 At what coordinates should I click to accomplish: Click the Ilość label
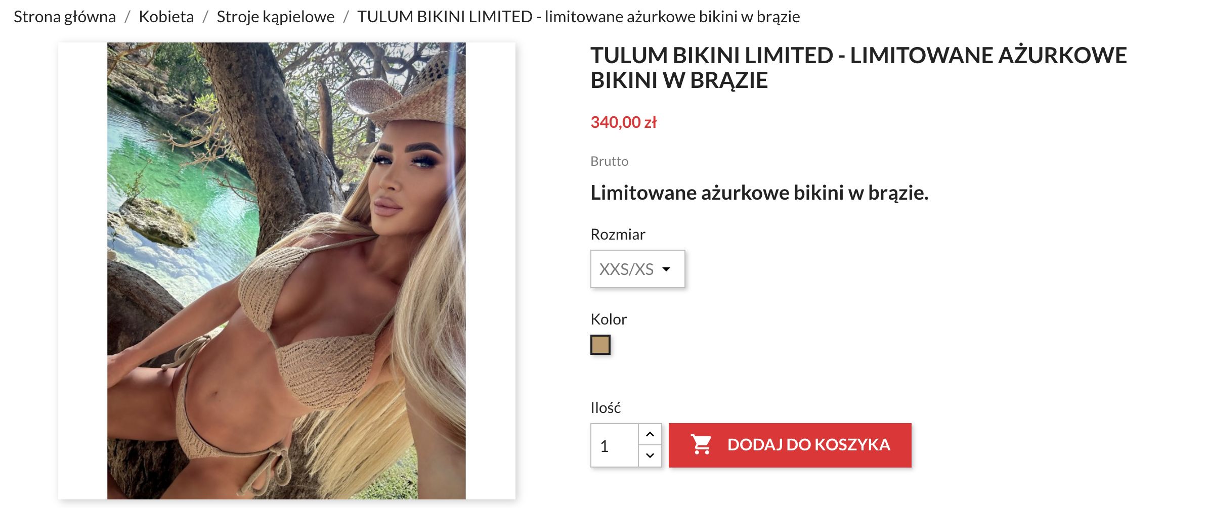point(606,408)
